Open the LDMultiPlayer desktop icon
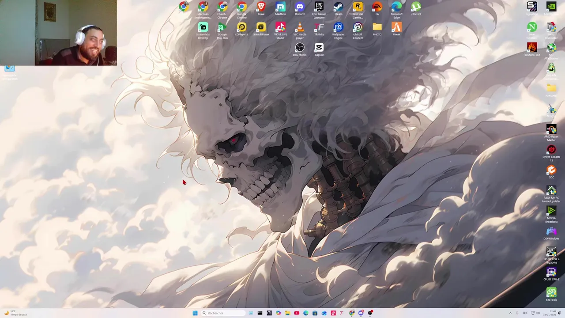The width and height of the screenshot is (565, 318). [x=261, y=29]
